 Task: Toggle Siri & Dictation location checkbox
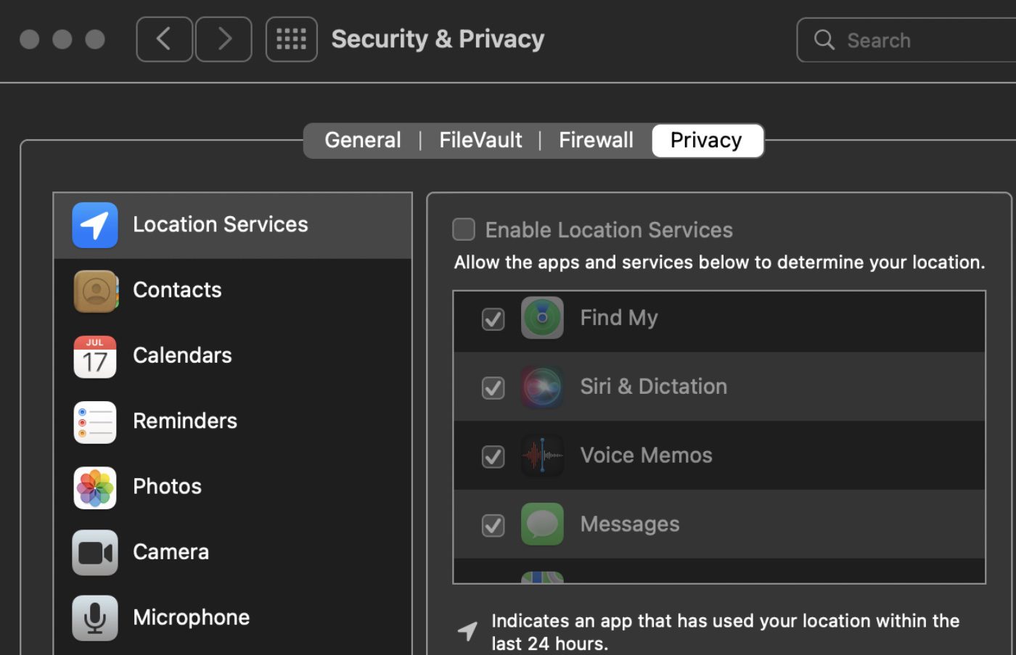[x=493, y=387]
